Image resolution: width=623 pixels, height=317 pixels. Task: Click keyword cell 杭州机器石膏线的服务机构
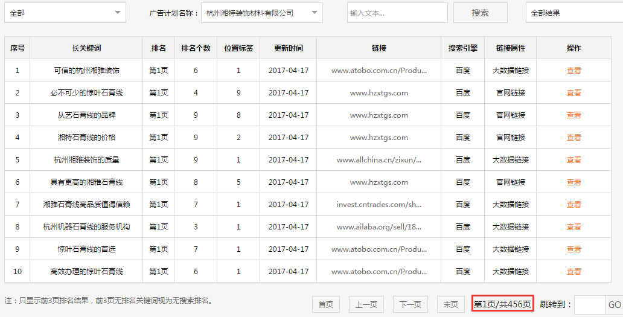pos(86,227)
